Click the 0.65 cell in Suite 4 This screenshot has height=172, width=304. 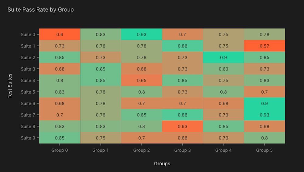[142, 81]
